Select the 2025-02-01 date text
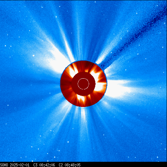The height and width of the screenshot is (167, 167). click(20, 165)
